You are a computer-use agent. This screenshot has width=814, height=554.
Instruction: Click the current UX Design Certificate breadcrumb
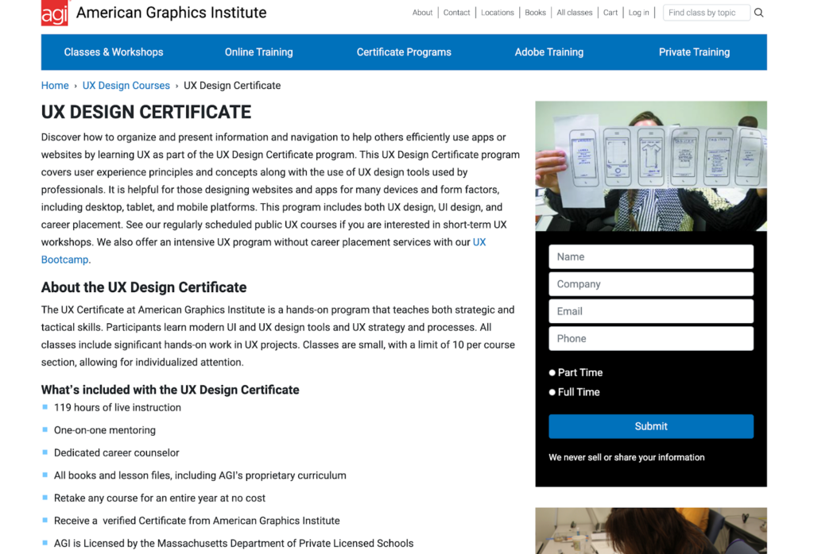click(x=232, y=86)
